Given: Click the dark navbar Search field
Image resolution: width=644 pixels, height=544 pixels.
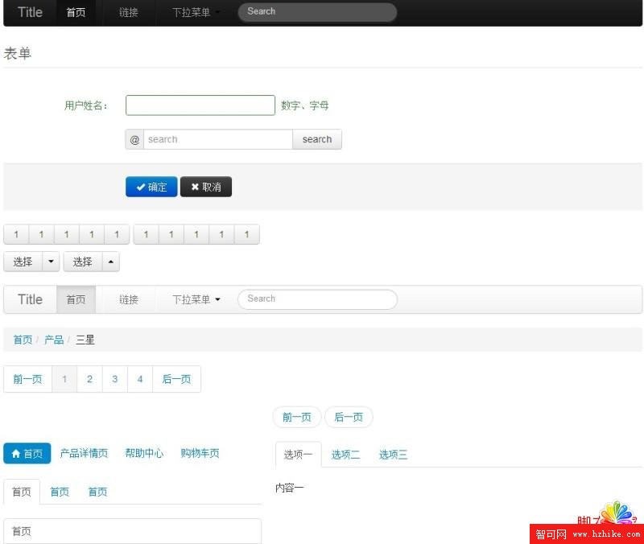Looking at the screenshot, I should click(x=317, y=12).
